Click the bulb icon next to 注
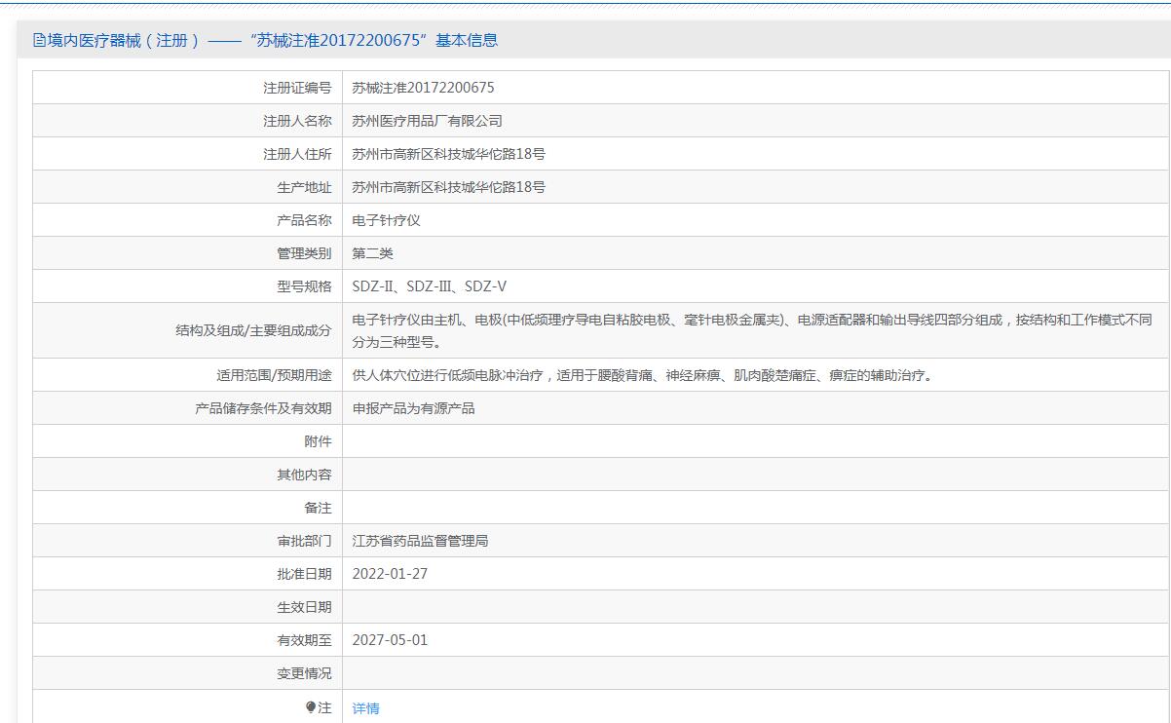 311,707
